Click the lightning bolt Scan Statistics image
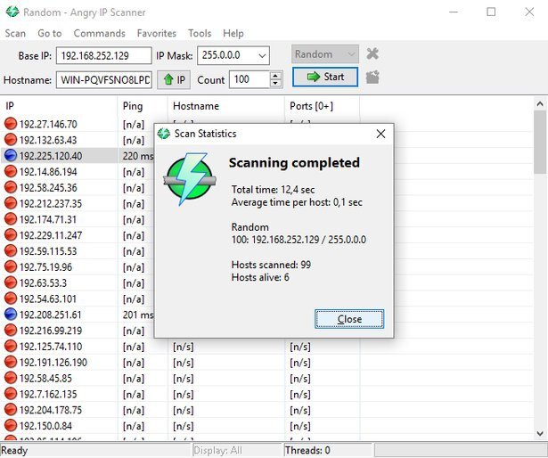 tap(190, 178)
